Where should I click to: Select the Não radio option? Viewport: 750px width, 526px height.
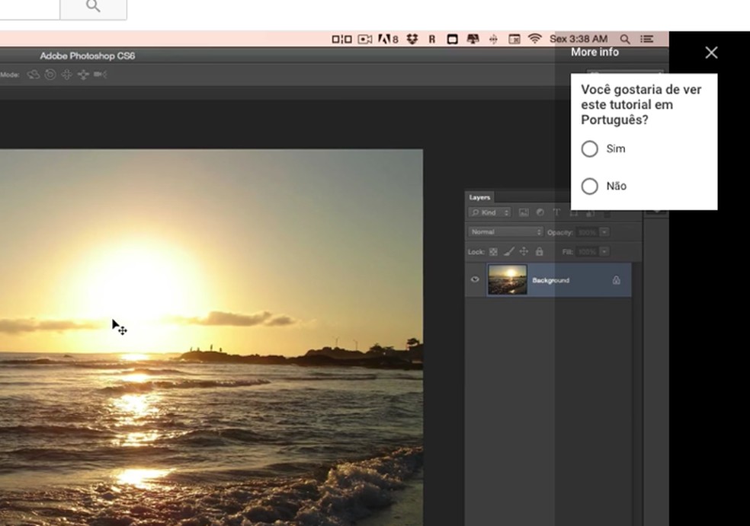(x=589, y=186)
